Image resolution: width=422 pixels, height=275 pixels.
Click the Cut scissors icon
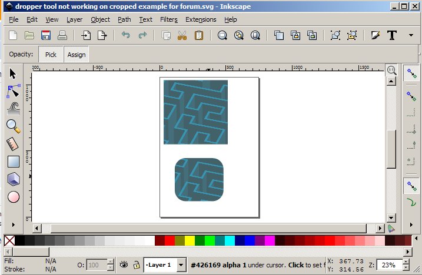click(x=182, y=35)
